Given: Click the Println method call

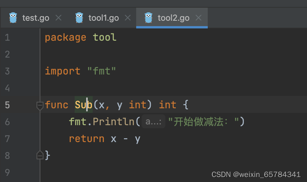Looking at the screenshot, I should click(113, 122).
